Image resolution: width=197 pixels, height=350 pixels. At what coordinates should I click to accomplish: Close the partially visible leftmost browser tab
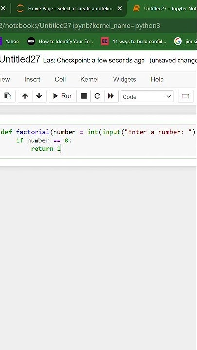pyautogui.click(x=3, y=8)
